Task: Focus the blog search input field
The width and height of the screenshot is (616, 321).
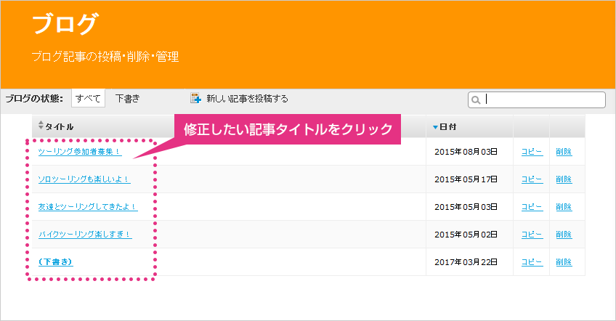Action: (x=537, y=99)
